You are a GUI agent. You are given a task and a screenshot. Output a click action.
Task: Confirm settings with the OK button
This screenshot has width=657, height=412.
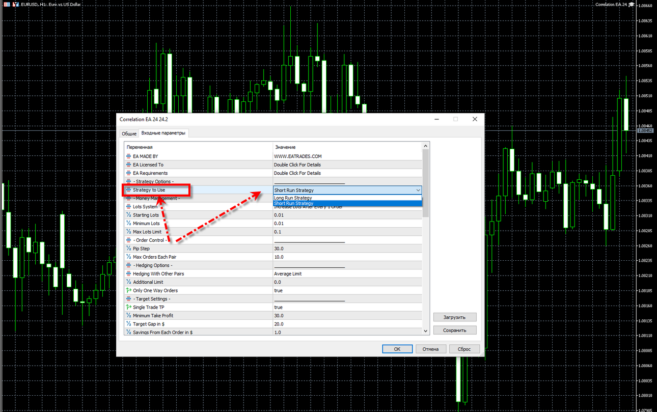[397, 349]
